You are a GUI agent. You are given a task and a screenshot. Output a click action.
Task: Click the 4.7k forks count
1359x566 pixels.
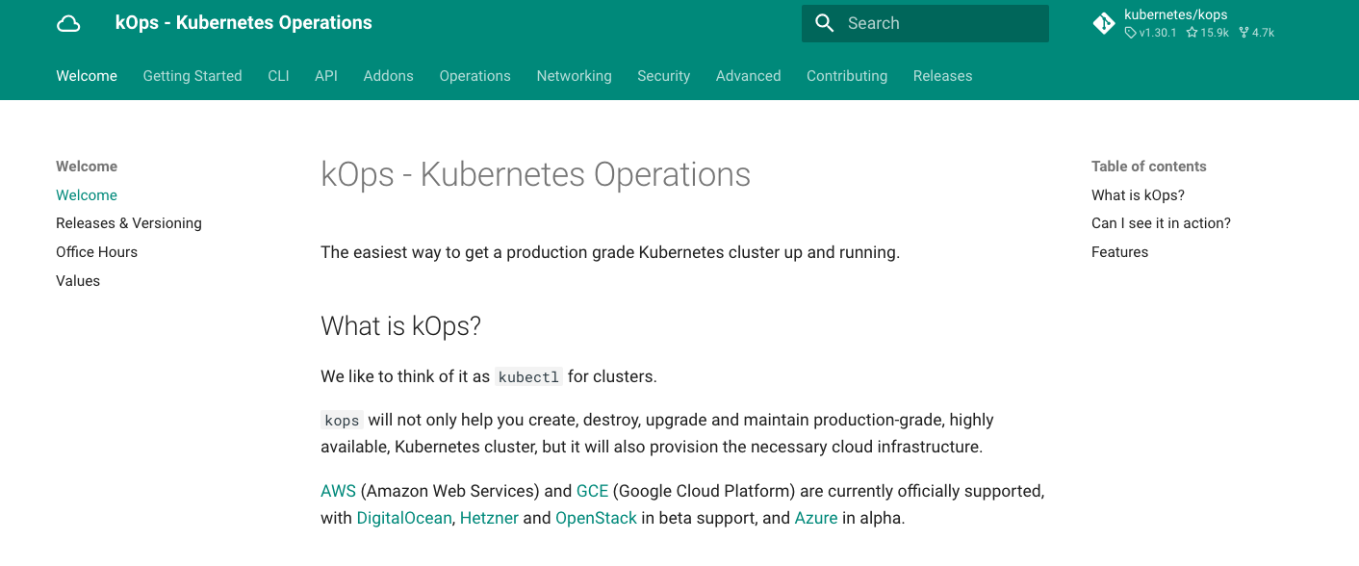[1257, 33]
